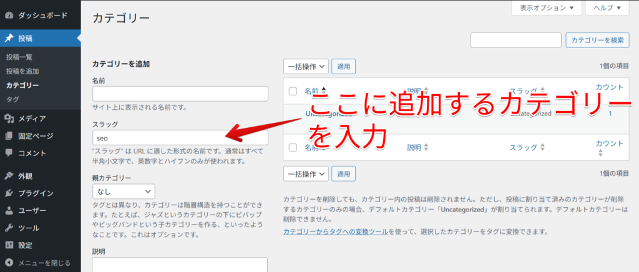Go to 投稿一覧 in the sidebar
The height and width of the screenshot is (272, 639).
19,57
